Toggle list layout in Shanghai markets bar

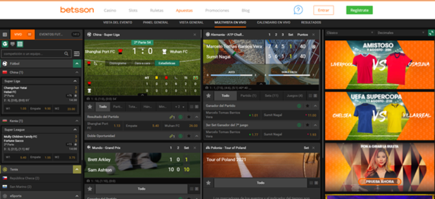tap(197, 107)
